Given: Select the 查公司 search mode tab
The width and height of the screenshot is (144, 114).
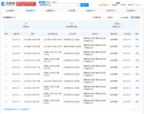Looking at the screenshot, I should point(42,2).
